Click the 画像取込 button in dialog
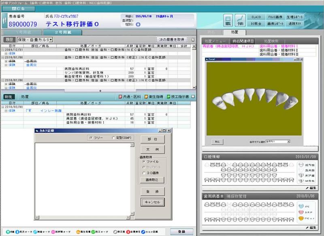This screenshot has height=236, width=324. (152, 180)
